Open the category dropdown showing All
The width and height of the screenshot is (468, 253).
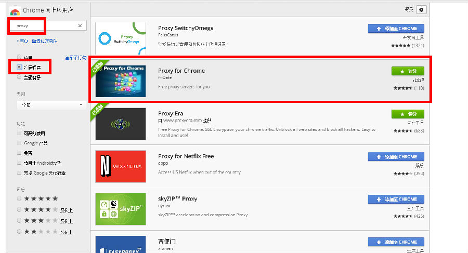click(51, 105)
